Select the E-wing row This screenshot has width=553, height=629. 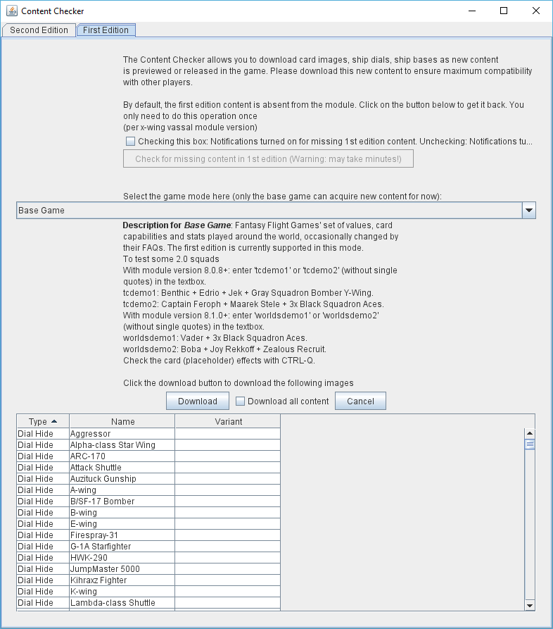(148, 523)
